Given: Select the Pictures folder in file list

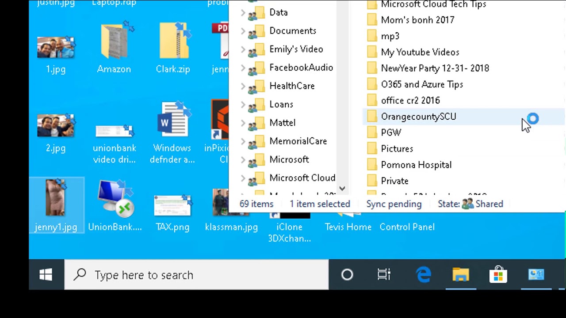Looking at the screenshot, I should click(x=397, y=149).
